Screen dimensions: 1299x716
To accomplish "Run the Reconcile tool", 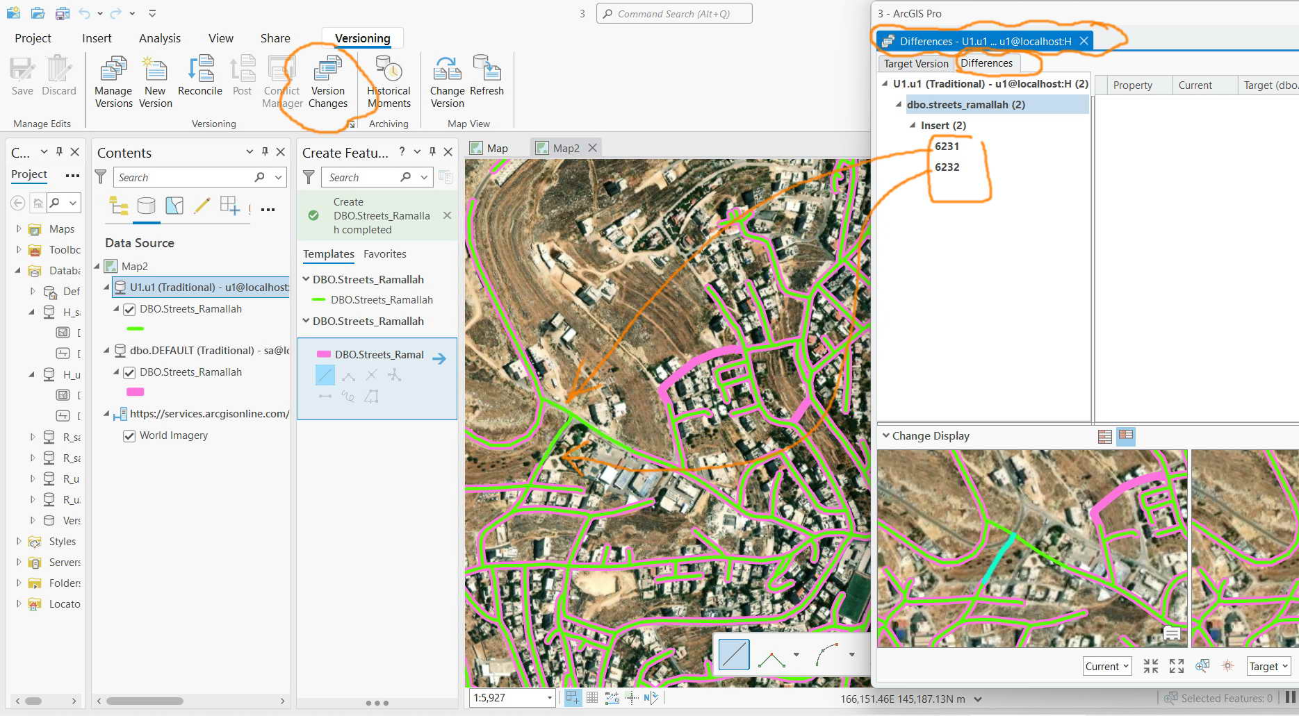I will 200,76.
